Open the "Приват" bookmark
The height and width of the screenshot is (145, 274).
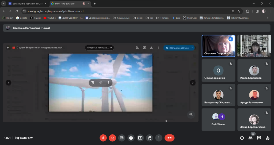[8, 18]
